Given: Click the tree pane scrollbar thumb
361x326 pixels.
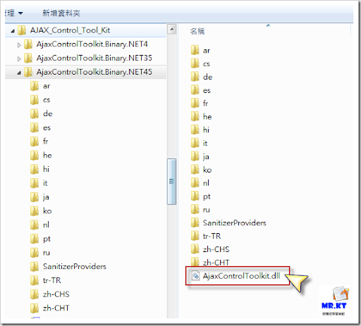Looking at the screenshot, I should (171, 182).
